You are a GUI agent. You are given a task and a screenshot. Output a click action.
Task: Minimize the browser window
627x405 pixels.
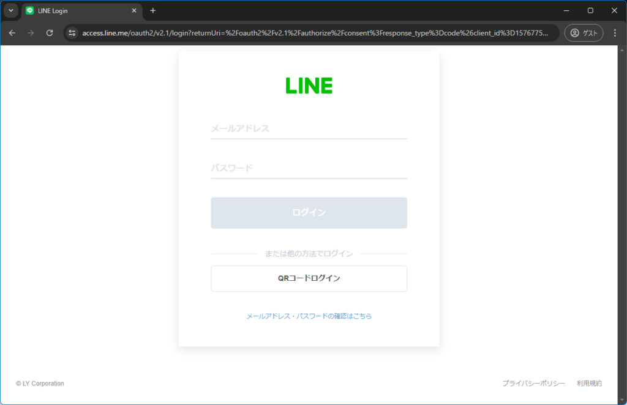click(x=566, y=11)
